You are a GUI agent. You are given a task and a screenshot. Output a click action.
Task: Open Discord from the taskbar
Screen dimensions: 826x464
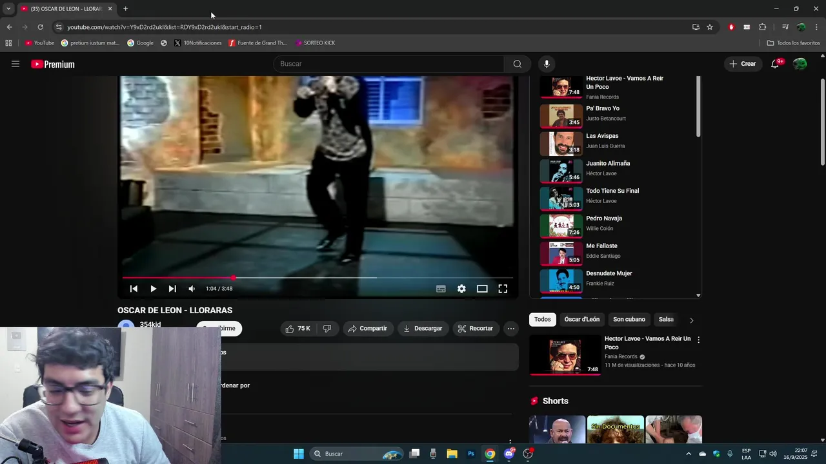509,454
